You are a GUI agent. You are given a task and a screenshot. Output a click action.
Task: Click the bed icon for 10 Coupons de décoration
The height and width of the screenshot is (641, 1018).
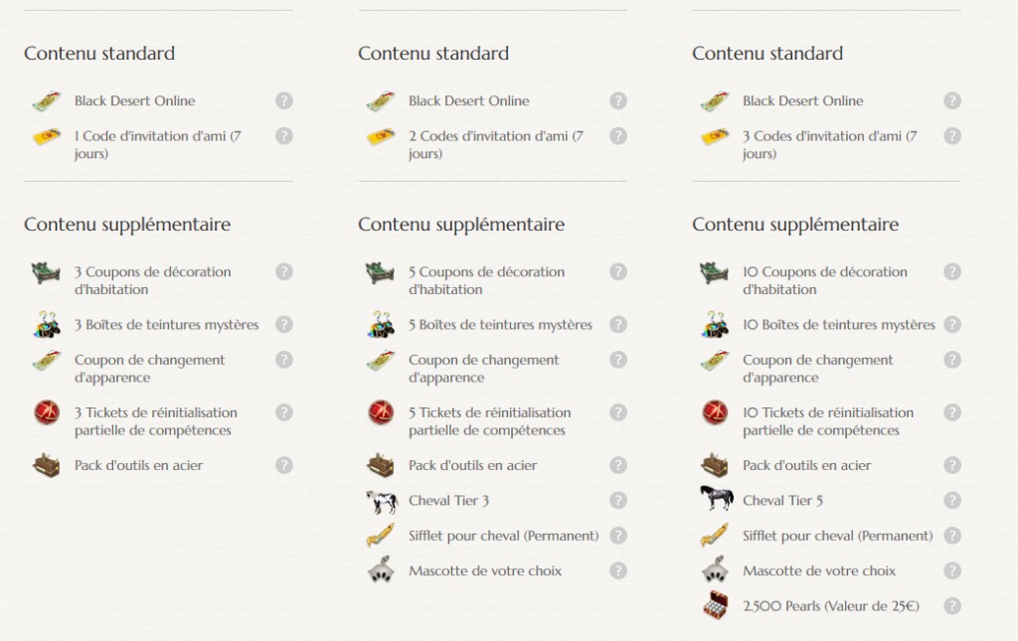[715, 272]
